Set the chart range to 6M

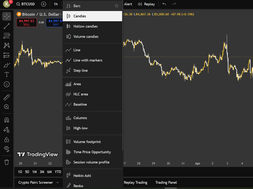pyautogui.click(x=49, y=172)
